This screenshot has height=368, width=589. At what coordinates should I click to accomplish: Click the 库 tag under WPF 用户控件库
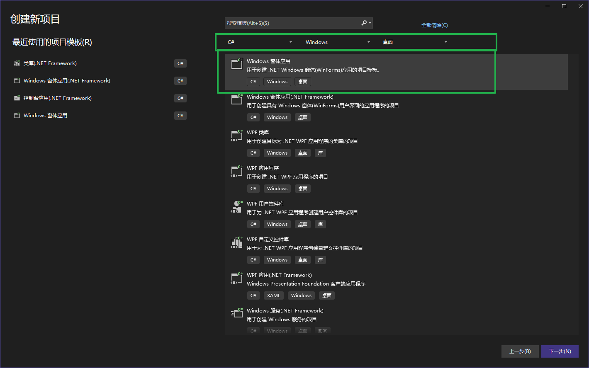click(x=320, y=224)
